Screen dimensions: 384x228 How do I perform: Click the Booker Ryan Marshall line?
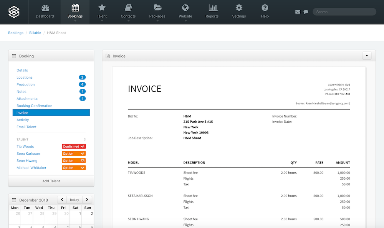point(323,103)
